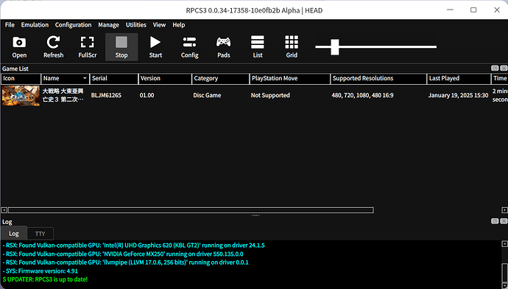Viewport: 508px width, 289px height.
Task: Click the horizontal scrollbar right arrow
Action: (x=504, y=210)
